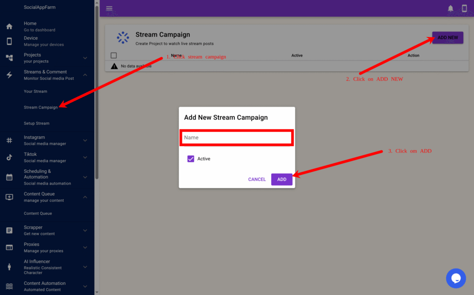Click the Instagram hashtag icon
474x295 pixels.
coord(9,141)
